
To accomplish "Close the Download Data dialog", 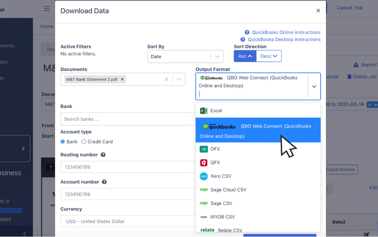I will click(x=318, y=11).
